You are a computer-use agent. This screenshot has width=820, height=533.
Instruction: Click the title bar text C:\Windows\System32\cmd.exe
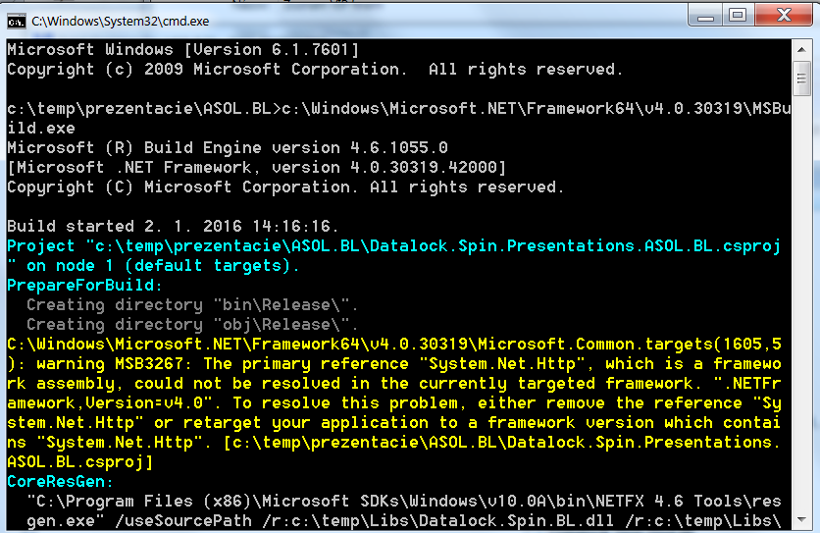tap(121, 22)
